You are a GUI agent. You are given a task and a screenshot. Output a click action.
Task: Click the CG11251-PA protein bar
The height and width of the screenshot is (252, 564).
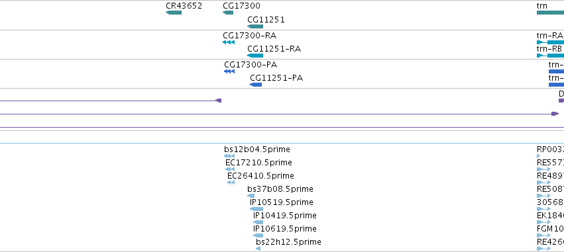click(x=256, y=85)
